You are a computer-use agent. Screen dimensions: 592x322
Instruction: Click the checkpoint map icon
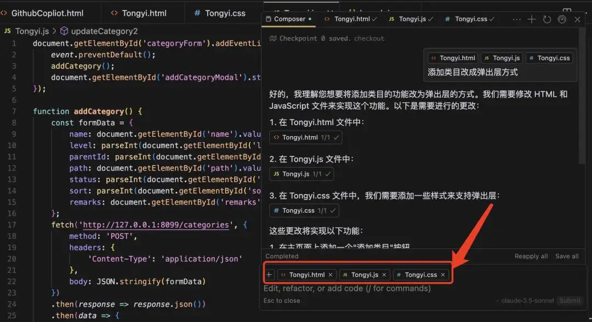272,38
